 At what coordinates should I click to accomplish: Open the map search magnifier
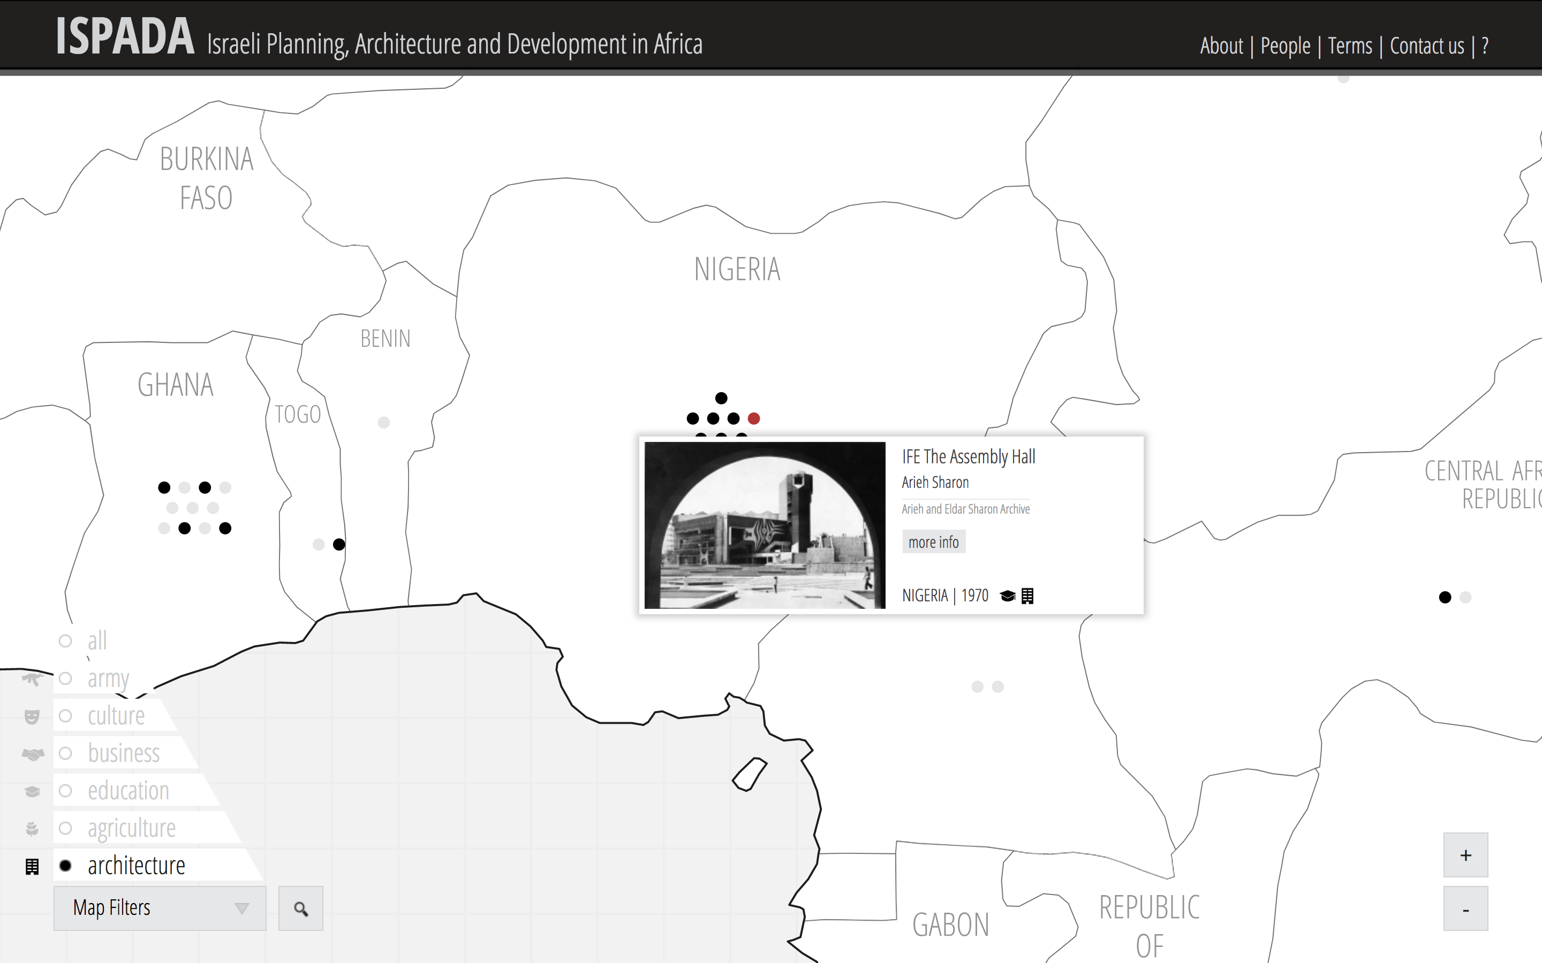301,908
